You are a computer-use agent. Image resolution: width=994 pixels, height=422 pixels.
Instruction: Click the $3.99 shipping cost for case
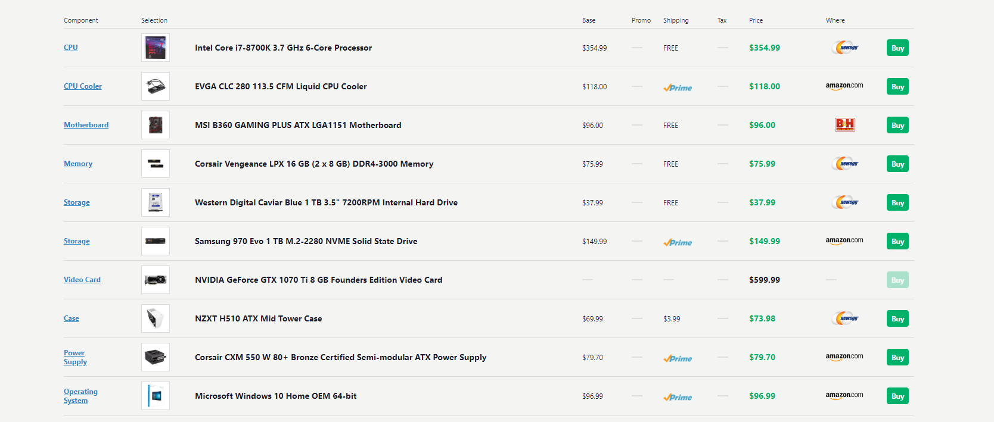pos(672,319)
